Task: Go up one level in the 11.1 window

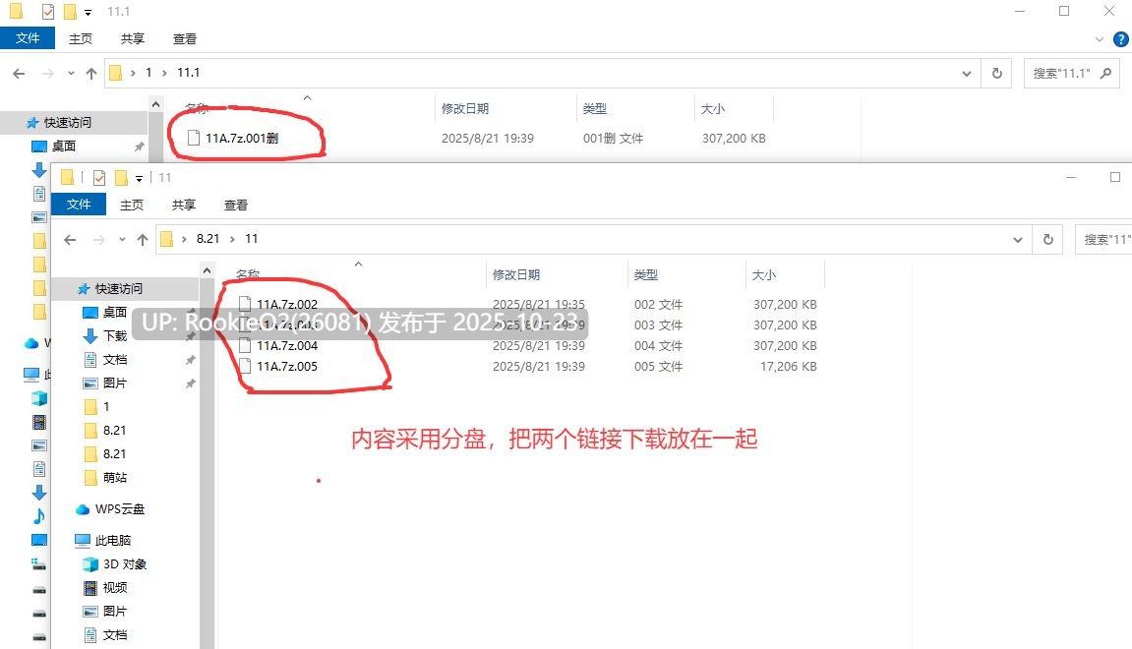Action: 90,73
